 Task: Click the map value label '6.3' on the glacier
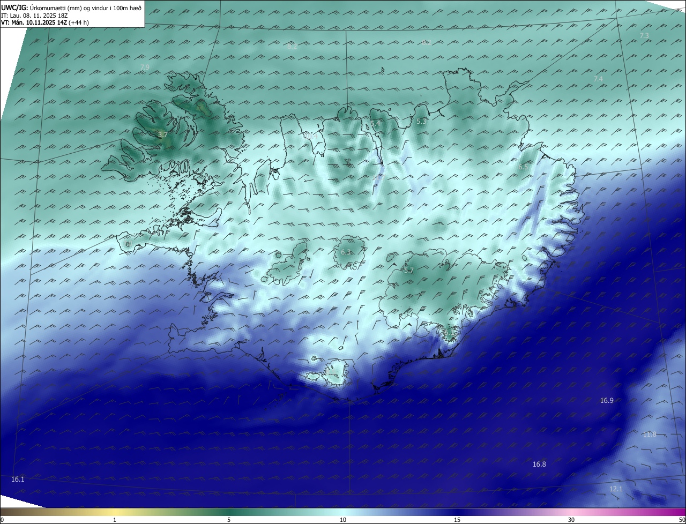point(346,252)
